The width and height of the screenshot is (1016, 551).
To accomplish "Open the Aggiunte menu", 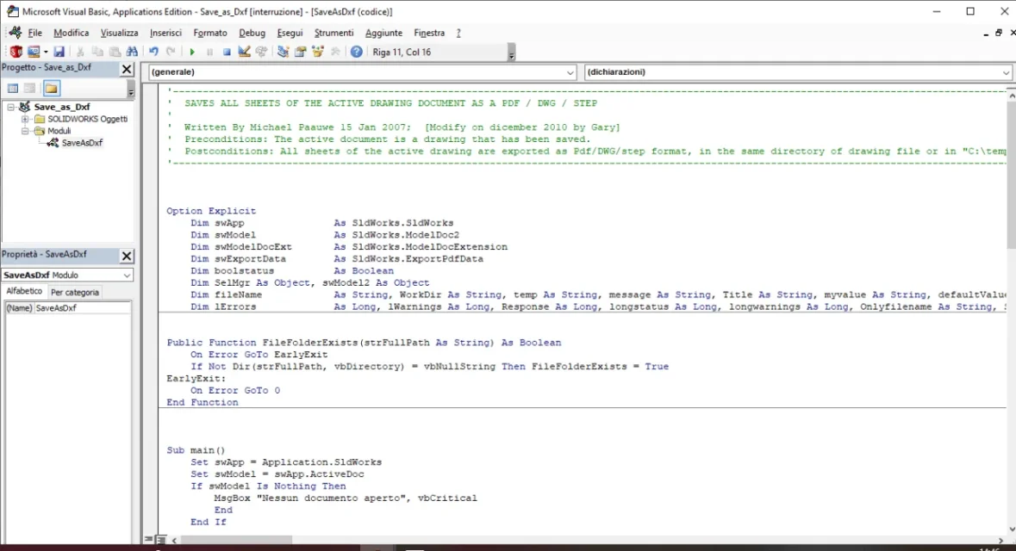I will [x=383, y=33].
